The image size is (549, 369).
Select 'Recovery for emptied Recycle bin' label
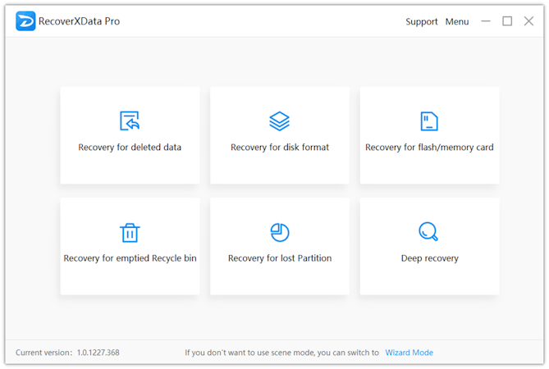[x=130, y=258]
